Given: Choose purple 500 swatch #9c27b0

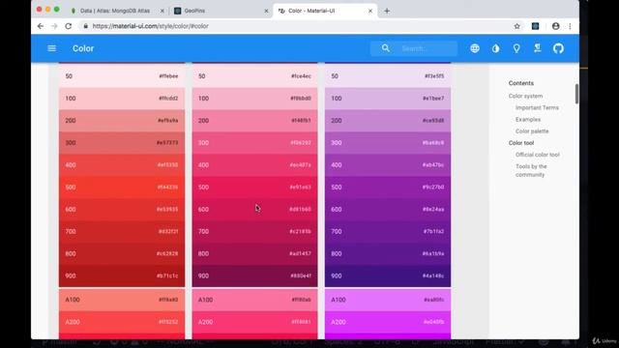Looking at the screenshot, I should click(x=388, y=187).
